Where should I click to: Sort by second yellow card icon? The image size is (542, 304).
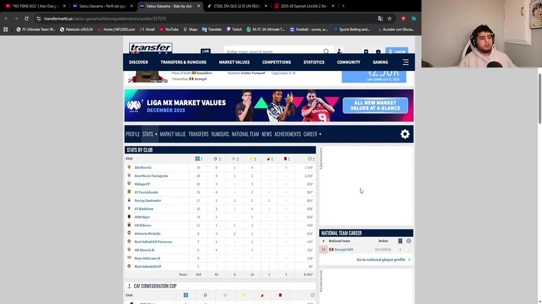click(x=268, y=159)
